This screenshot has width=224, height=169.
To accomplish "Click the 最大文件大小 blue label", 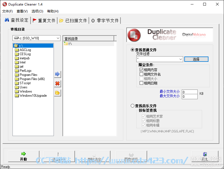I will 170,96.
